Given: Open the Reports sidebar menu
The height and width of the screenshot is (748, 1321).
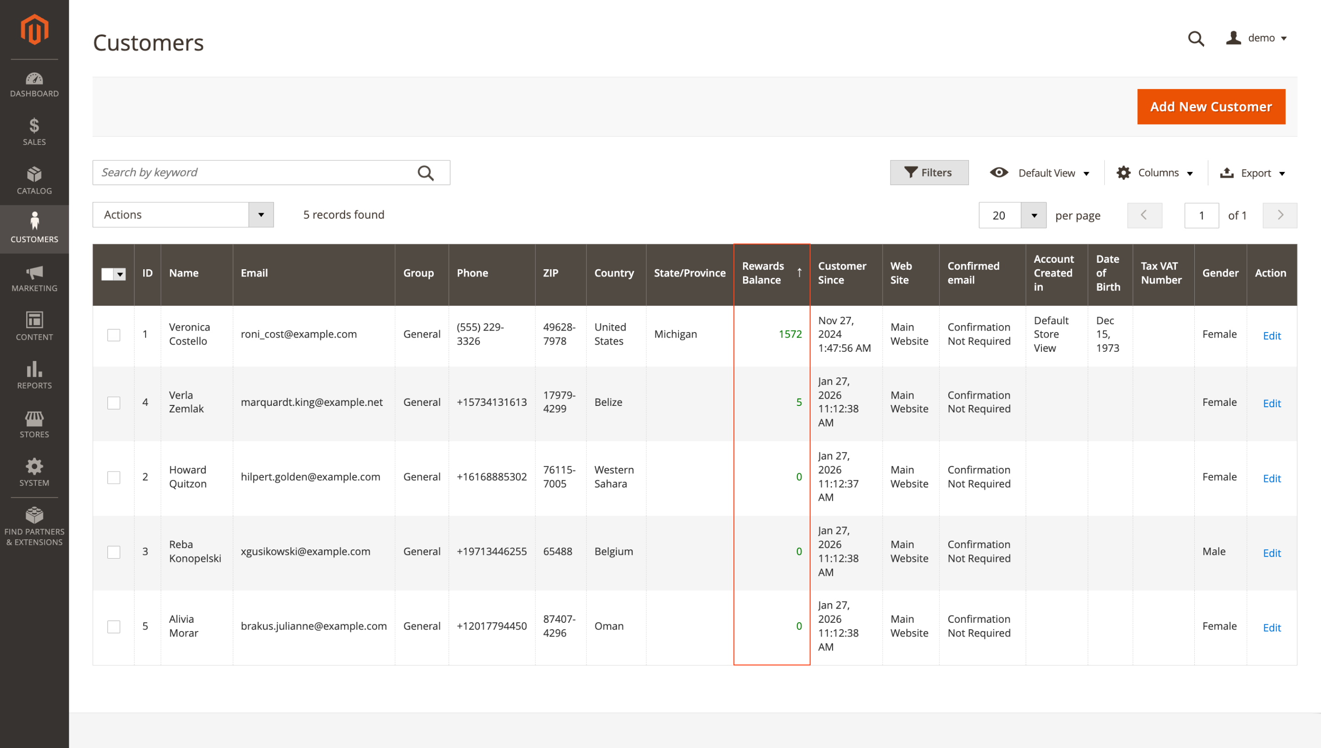Looking at the screenshot, I should click(x=34, y=376).
